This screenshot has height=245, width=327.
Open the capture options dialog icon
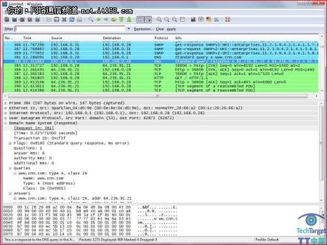click(x=14, y=20)
